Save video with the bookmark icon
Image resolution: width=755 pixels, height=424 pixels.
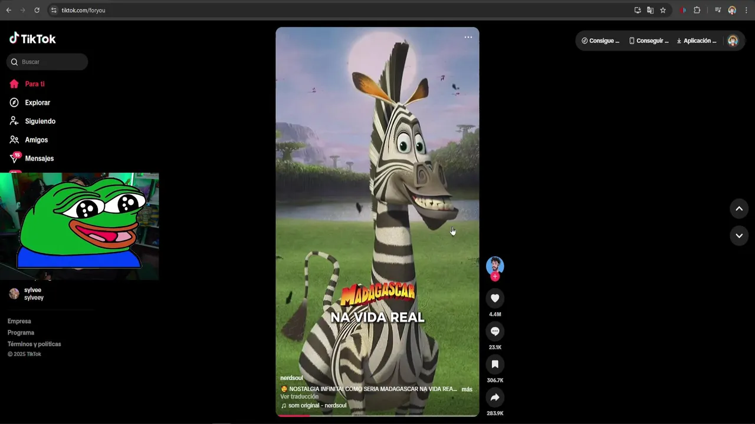pyautogui.click(x=495, y=365)
